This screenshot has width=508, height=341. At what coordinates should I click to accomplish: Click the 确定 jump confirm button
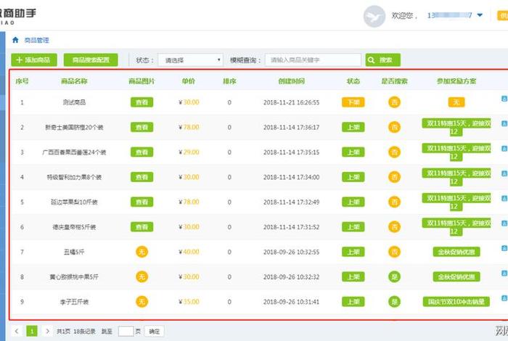point(154,332)
